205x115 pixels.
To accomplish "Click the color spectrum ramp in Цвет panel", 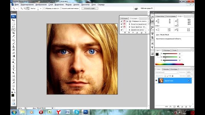I will 169,64.
